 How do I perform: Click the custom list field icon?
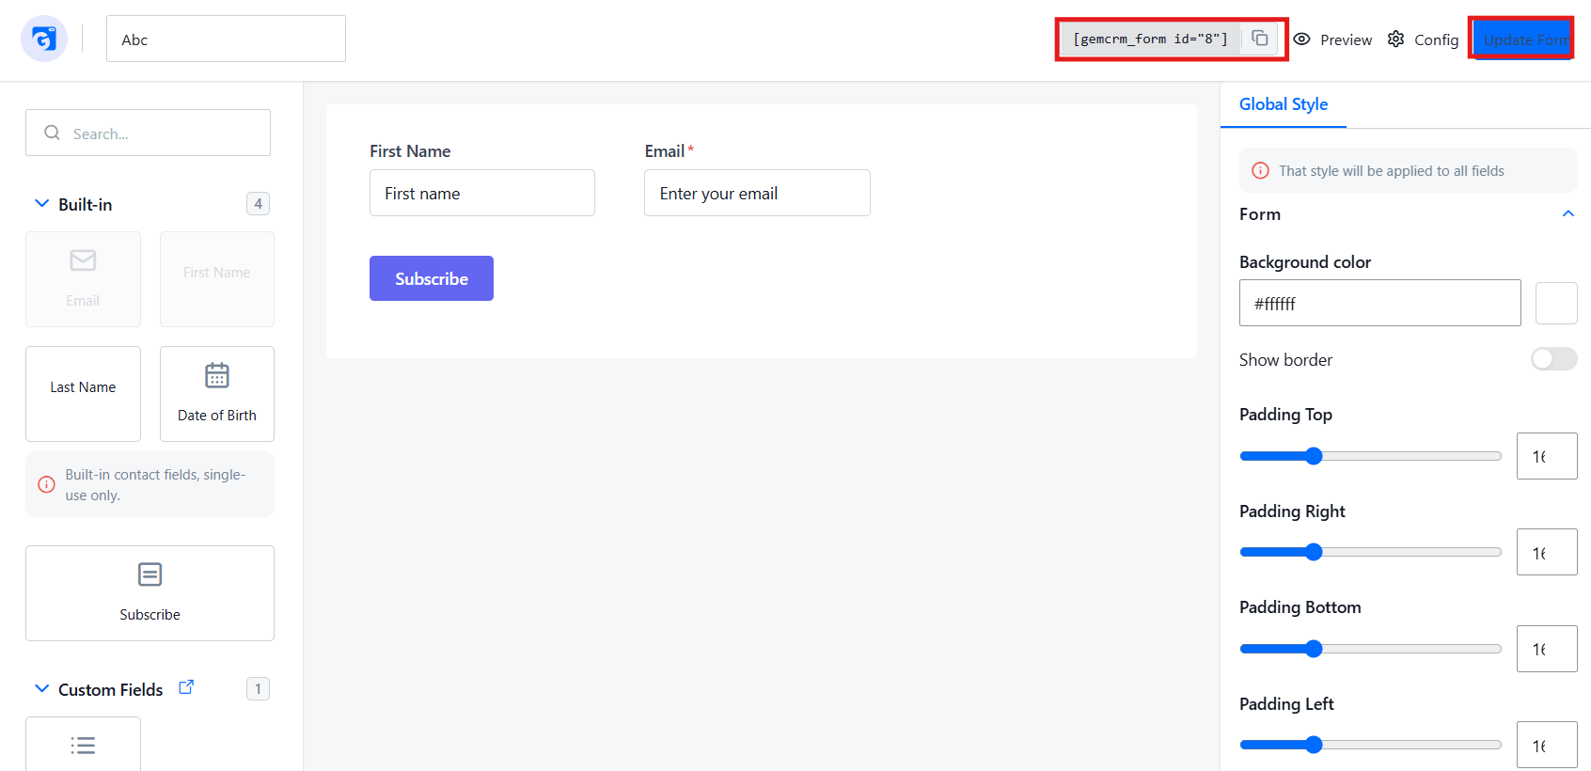[x=83, y=746]
